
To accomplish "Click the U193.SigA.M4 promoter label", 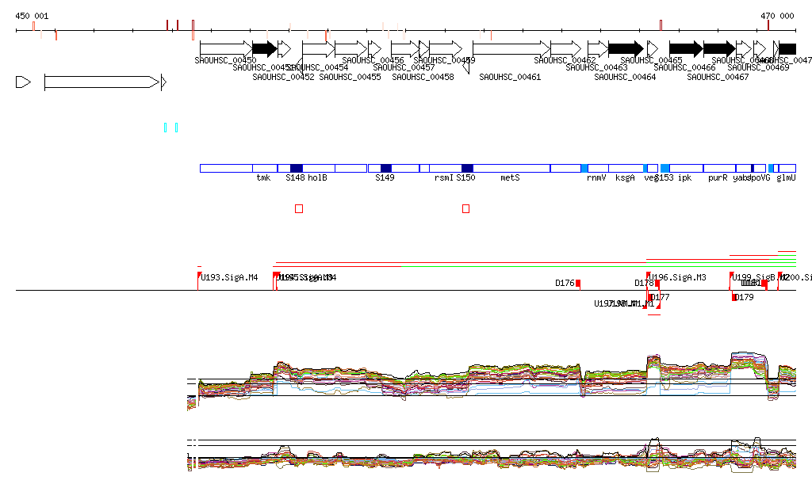I will (229, 277).
